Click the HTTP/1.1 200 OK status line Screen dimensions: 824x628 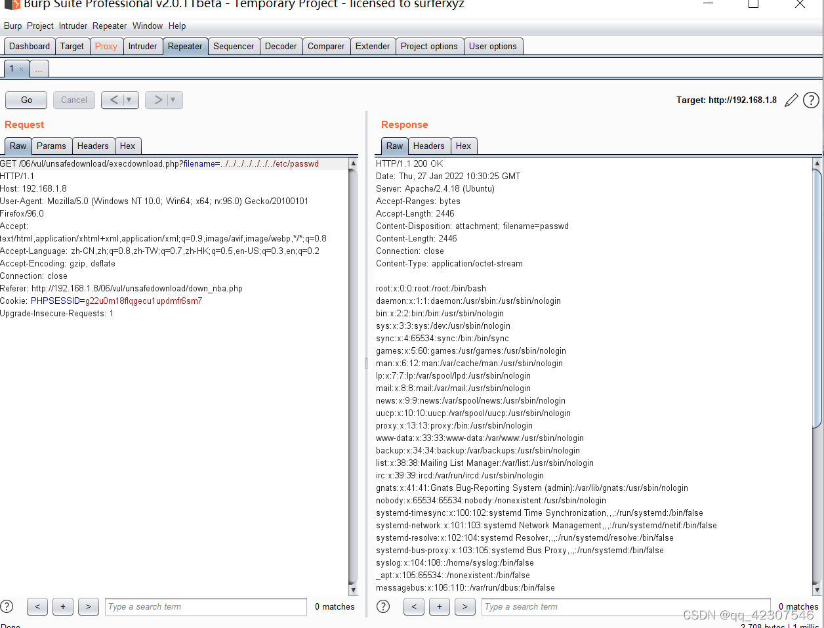(x=409, y=164)
